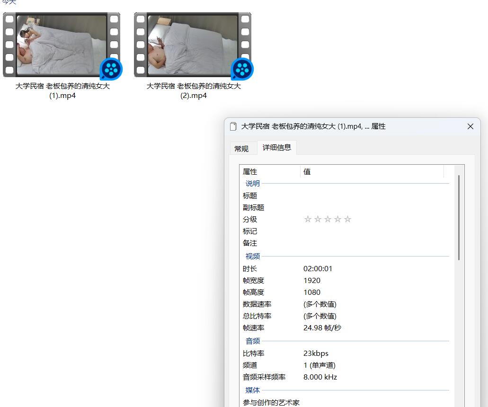Click the 属性 column header

coord(270,171)
